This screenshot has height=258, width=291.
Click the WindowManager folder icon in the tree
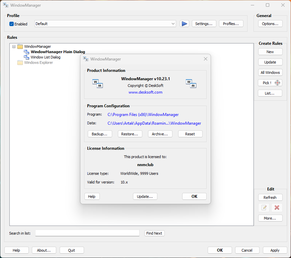tap(20, 46)
